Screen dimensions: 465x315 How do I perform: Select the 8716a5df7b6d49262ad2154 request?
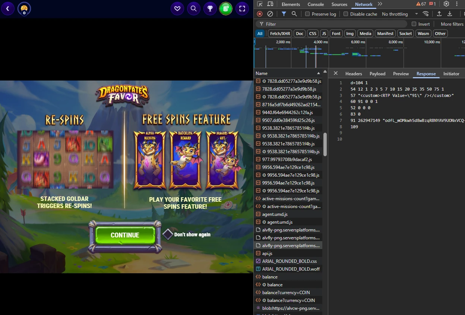(288, 104)
